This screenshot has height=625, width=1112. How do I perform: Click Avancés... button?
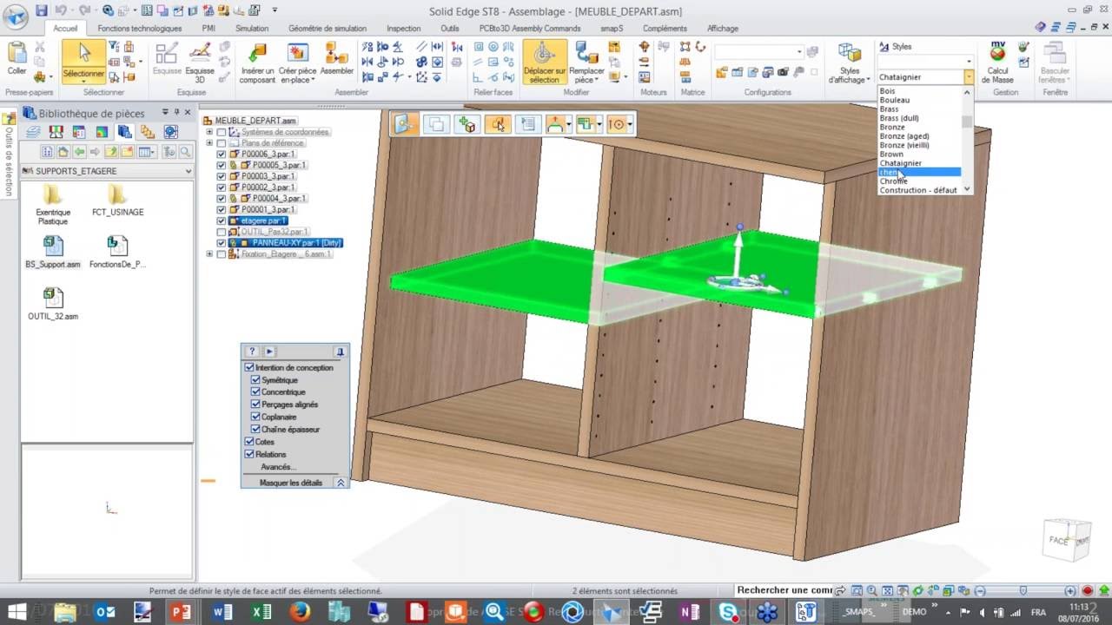[x=278, y=467]
